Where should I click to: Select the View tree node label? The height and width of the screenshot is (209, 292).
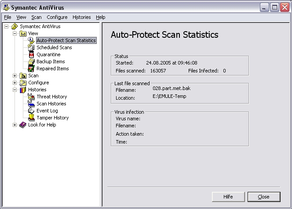(x=33, y=34)
